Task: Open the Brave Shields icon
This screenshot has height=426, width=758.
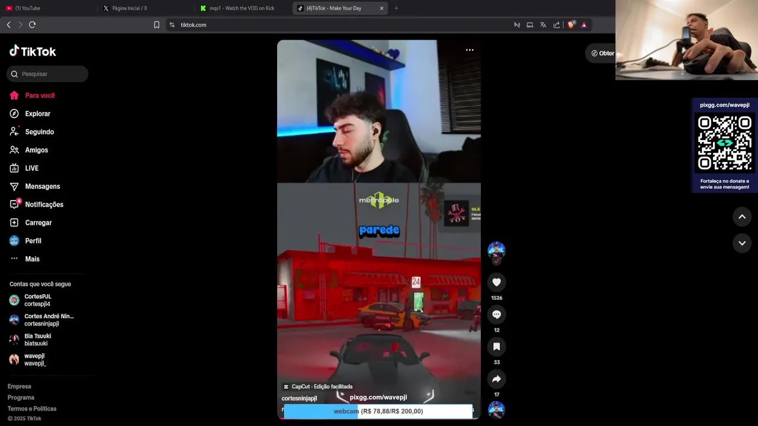Action: tap(571, 25)
